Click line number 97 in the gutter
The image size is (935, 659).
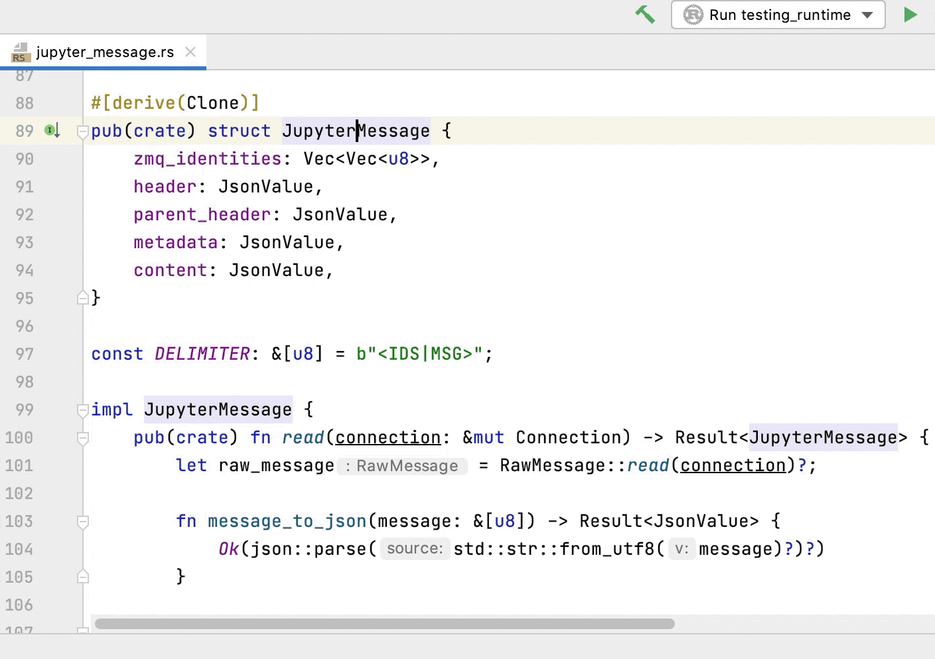pyautogui.click(x=25, y=354)
